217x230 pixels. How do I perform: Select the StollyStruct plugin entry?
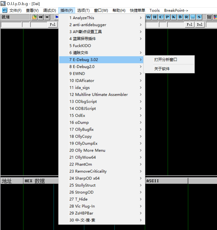102,185
